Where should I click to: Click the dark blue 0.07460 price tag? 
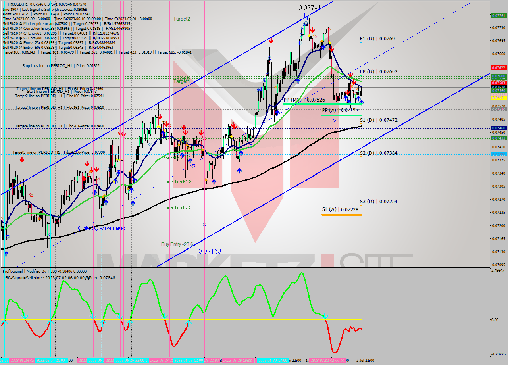coord(498,128)
